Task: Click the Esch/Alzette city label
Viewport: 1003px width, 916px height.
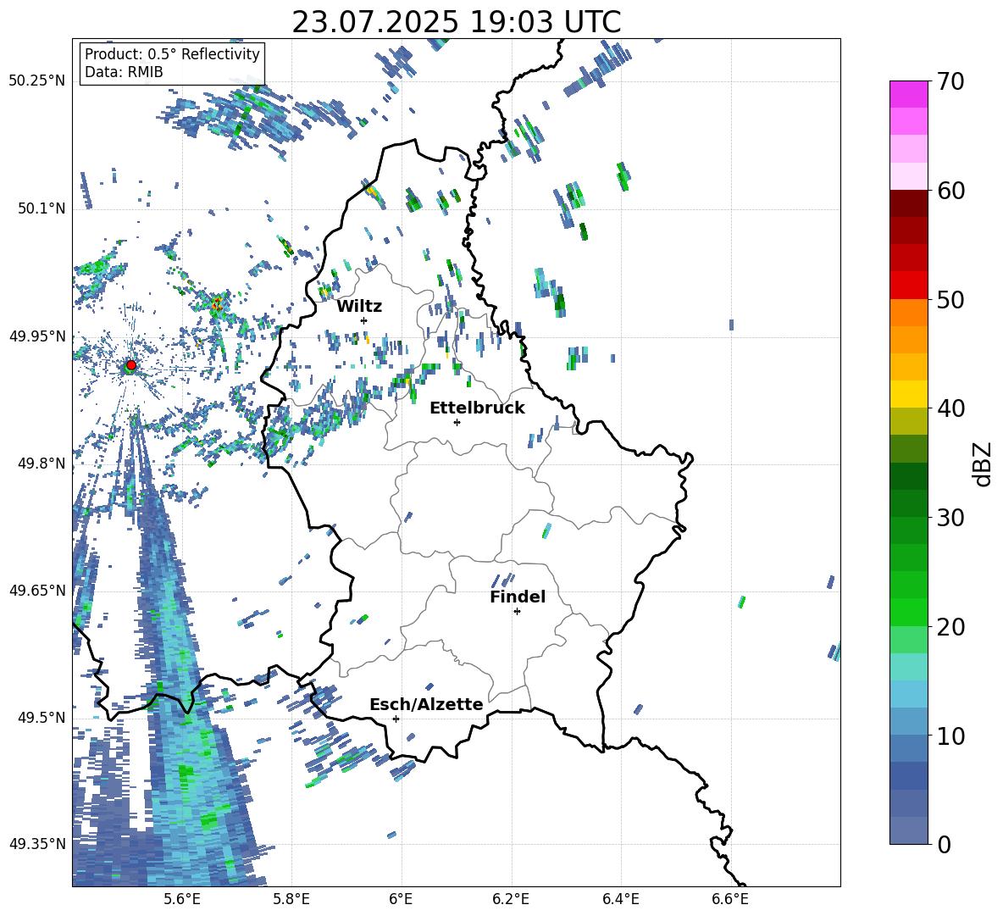Action: coord(426,705)
